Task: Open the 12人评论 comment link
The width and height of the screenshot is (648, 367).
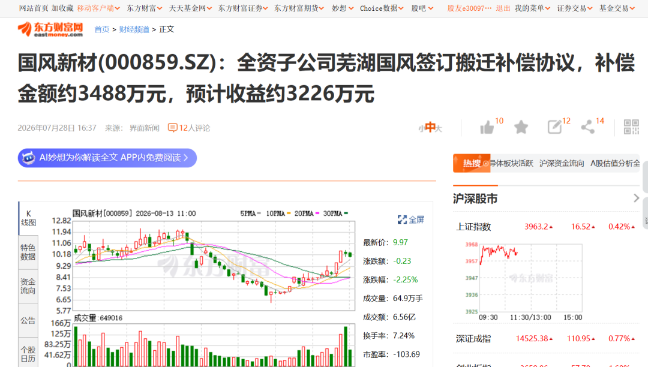Action: 189,128
